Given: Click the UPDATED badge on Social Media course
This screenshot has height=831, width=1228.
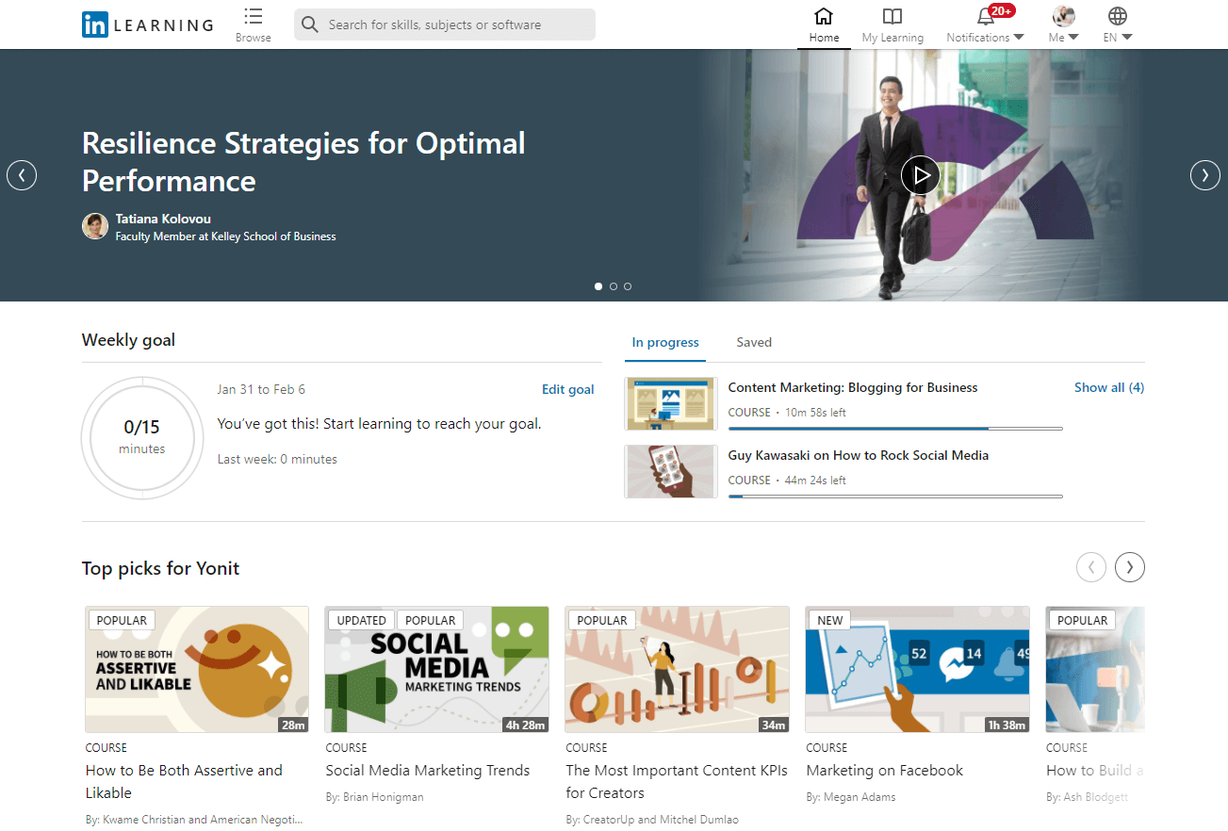Looking at the screenshot, I should coord(362,620).
